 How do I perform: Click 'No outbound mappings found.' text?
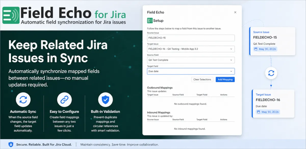190,104
